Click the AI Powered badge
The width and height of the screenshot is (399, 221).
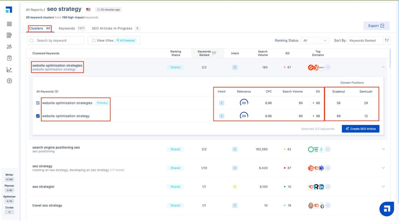click(x=126, y=41)
